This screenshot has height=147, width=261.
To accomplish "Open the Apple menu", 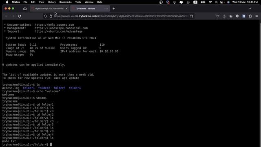I will (7, 2).
